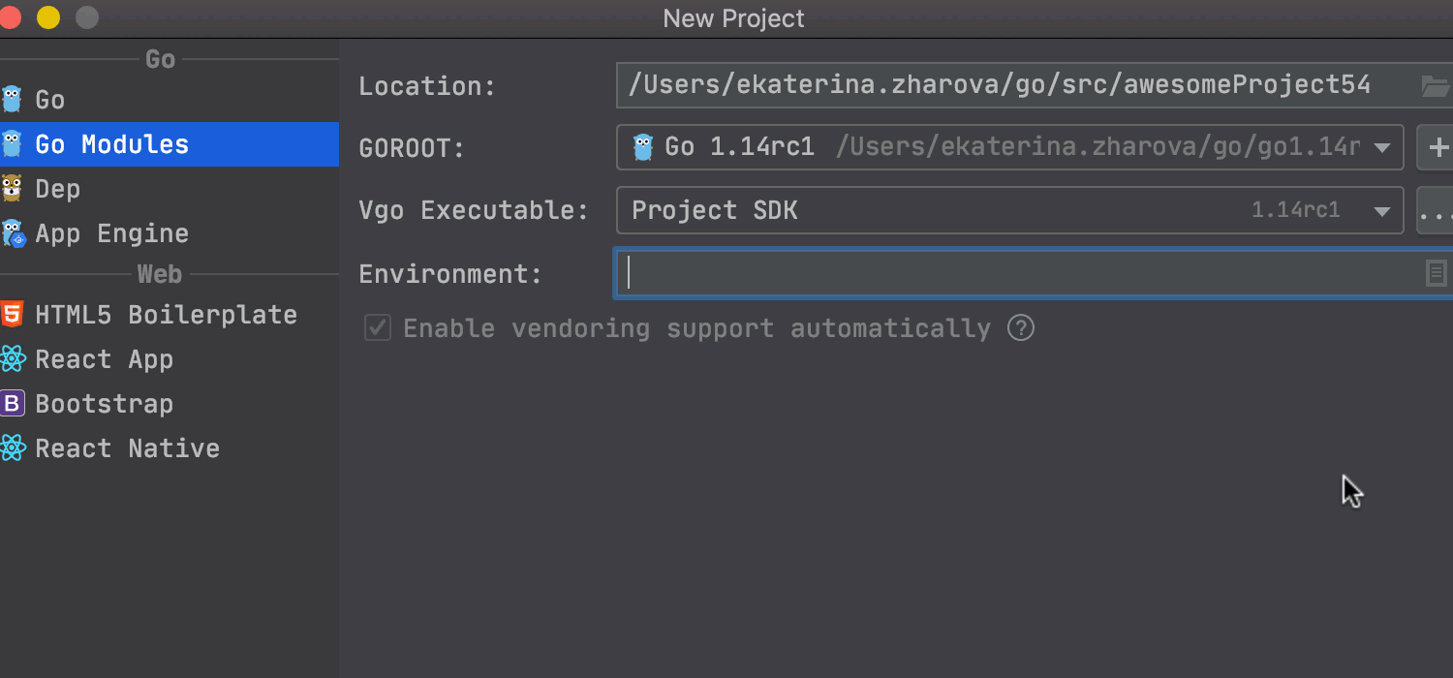
Task: Show help for vendoring support option
Action: click(1021, 327)
